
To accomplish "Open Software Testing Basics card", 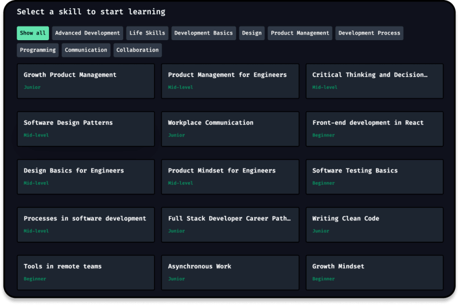I will [x=375, y=177].
